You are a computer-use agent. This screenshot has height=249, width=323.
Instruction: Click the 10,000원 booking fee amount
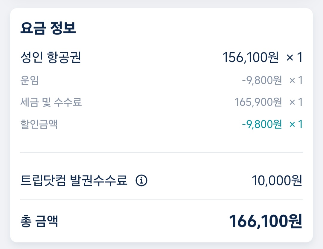pos(277,181)
